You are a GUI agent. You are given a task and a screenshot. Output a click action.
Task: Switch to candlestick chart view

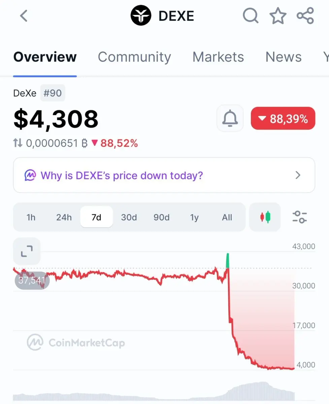point(265,217)
